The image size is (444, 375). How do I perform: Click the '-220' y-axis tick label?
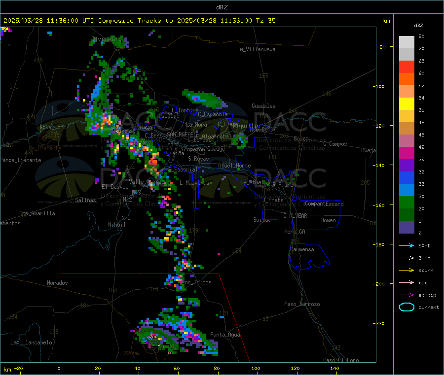click(380, 324)
